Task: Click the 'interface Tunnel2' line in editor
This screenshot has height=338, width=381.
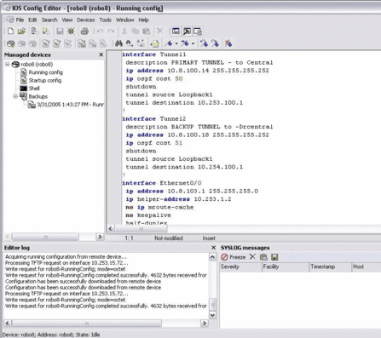Action: coord(154,119)
